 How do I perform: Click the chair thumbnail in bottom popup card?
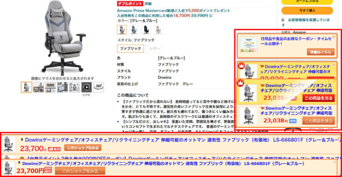[x=248, y=116]
